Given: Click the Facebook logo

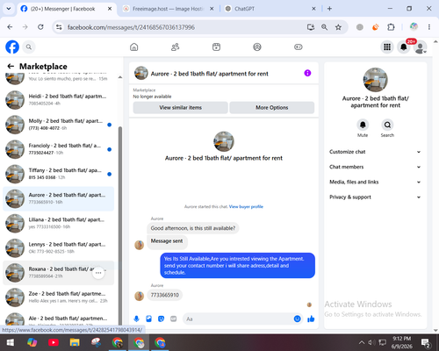Looking at the screenshot, I should pyautogui.click(x=12, y=47).
